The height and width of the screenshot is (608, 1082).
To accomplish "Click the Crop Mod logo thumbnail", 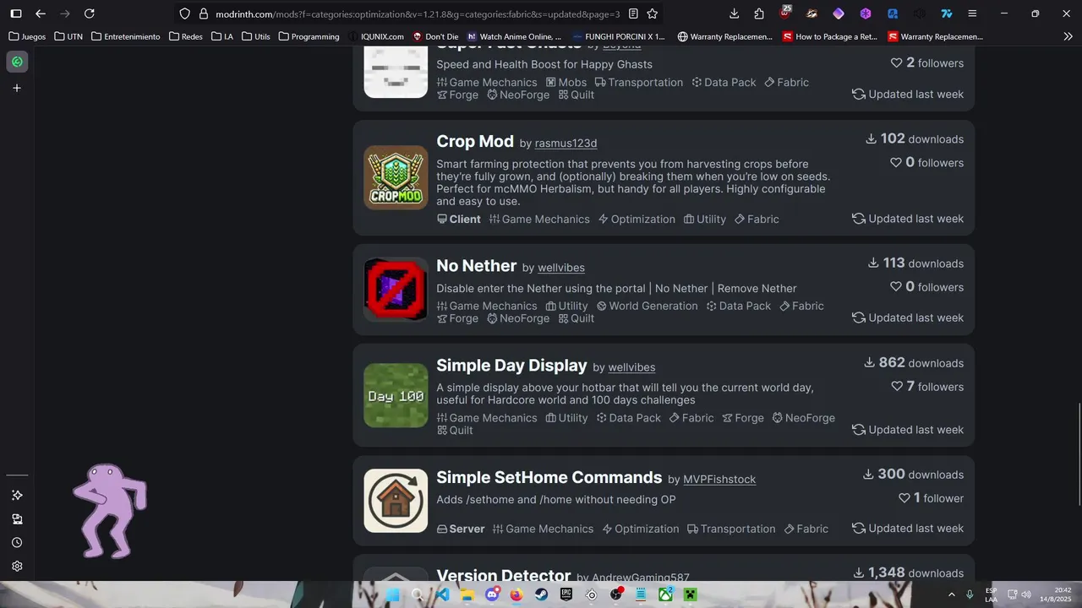I will pyautogui.click(x=396, y=177).
